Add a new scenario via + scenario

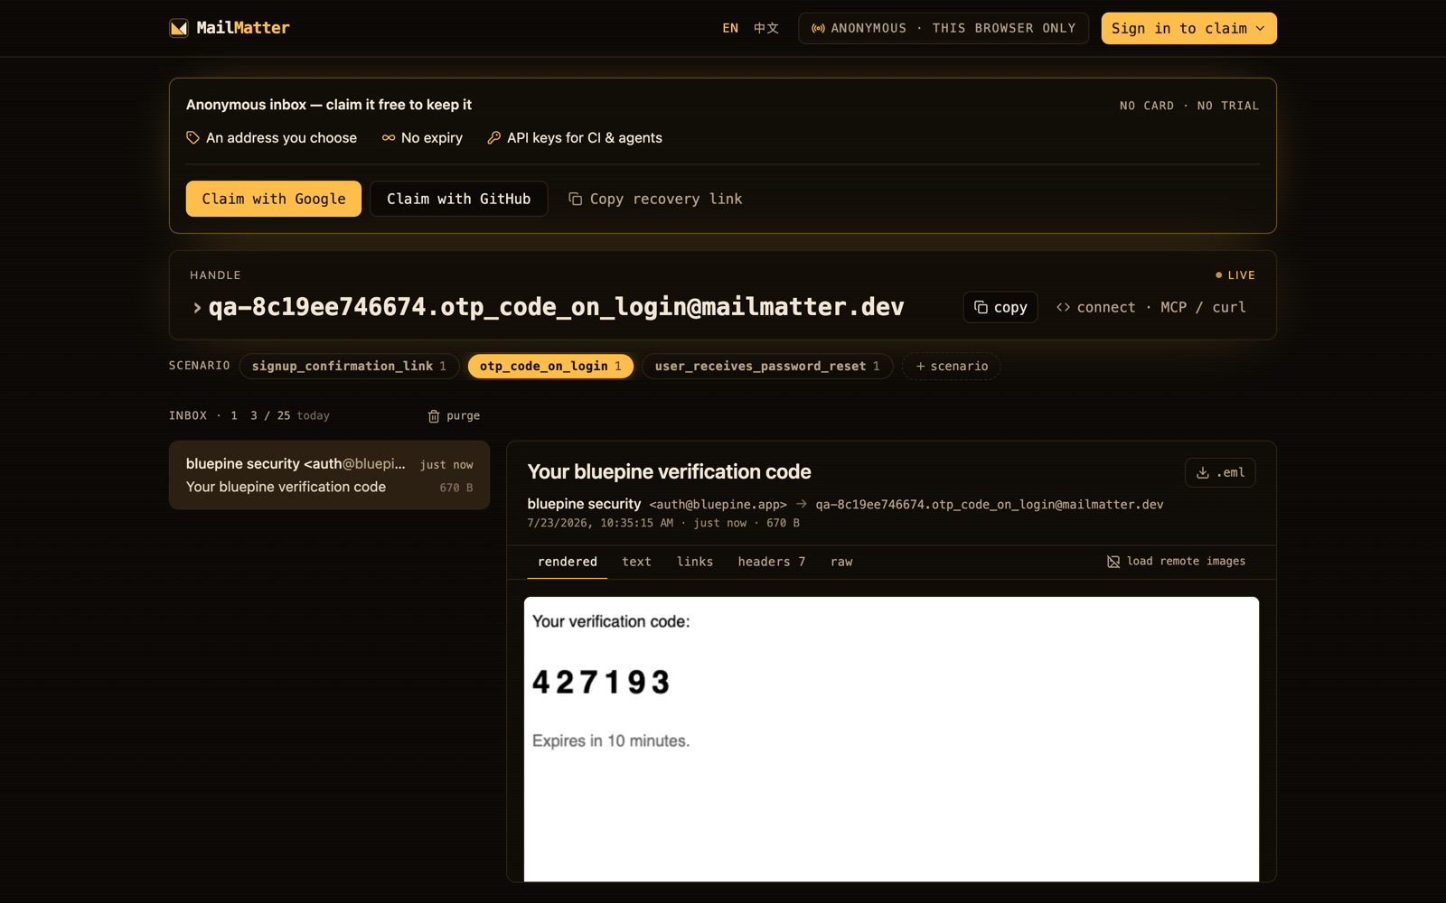[x=952, y=366]
